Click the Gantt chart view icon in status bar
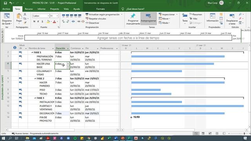 196,134
